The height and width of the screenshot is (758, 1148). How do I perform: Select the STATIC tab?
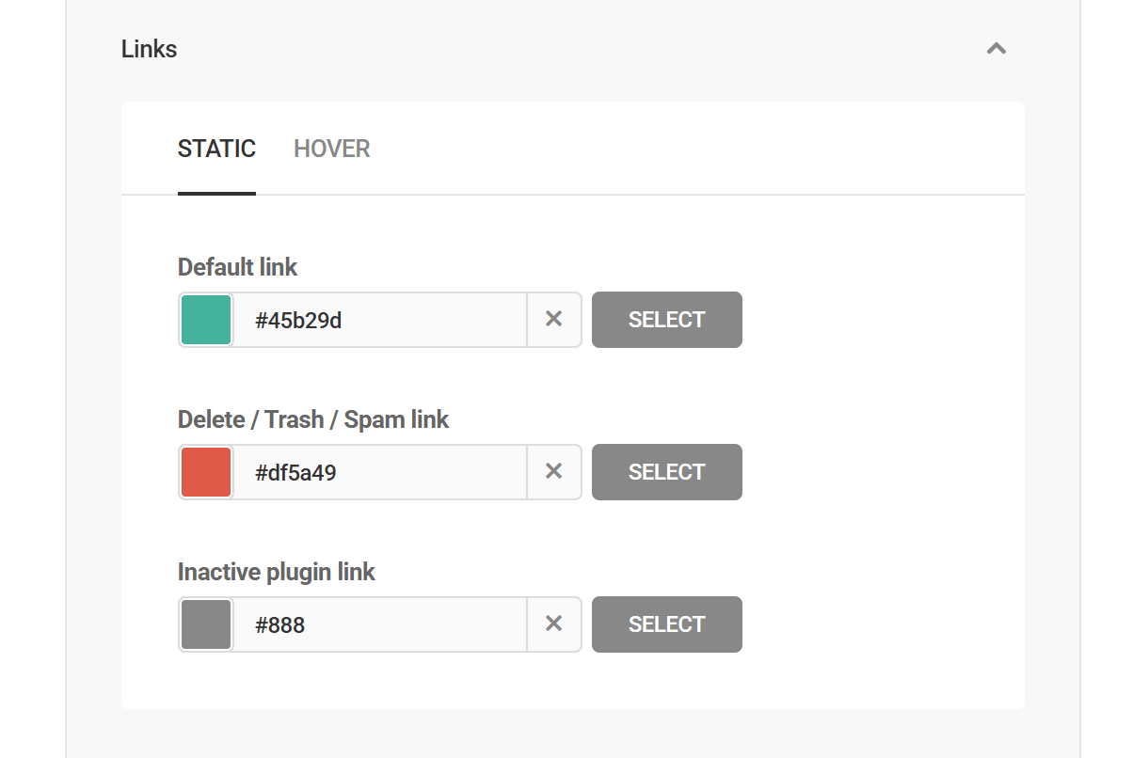pos(216,149)
